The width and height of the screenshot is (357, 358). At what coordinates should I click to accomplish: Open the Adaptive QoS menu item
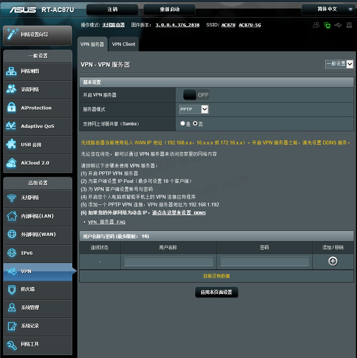(38, 126)
